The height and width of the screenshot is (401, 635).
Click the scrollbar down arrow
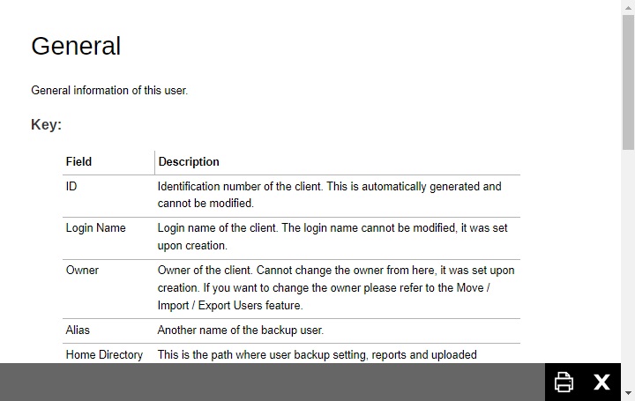628,393
